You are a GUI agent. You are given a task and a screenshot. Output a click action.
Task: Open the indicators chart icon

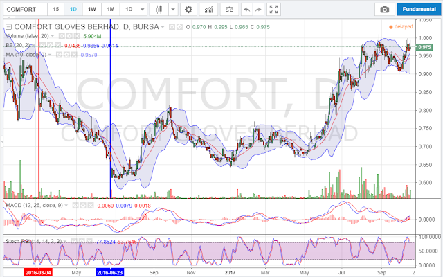208,9
